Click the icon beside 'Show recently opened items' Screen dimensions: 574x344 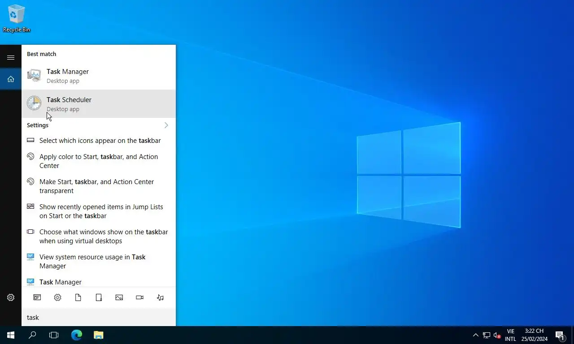point(30,206)
